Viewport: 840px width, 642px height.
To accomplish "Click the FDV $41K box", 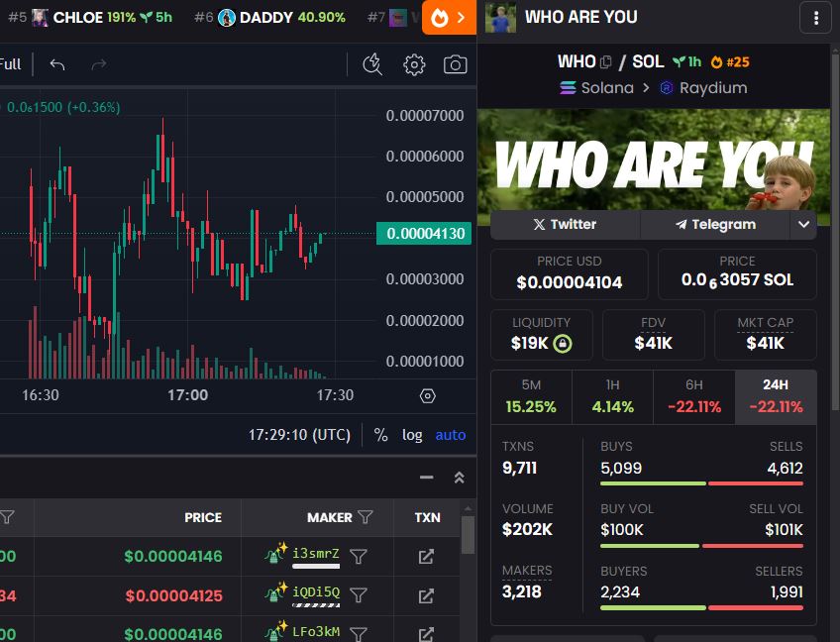I will [653, 335].
